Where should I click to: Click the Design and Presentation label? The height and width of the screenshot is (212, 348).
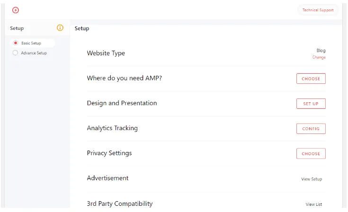[122, 103]
